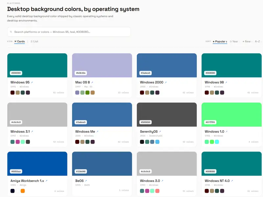Sort platforms by Year
This screenshot has width=263, height=197.
(x=234, y=41)
